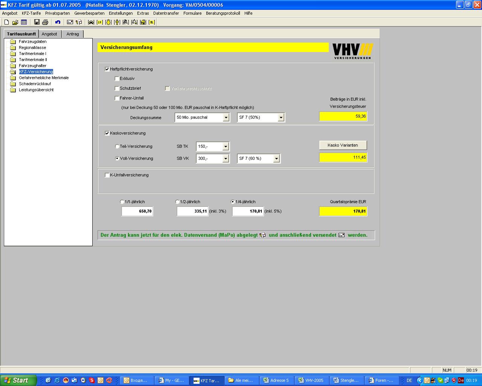Open the Beratungsprotokoll menu

coord(223,13)
